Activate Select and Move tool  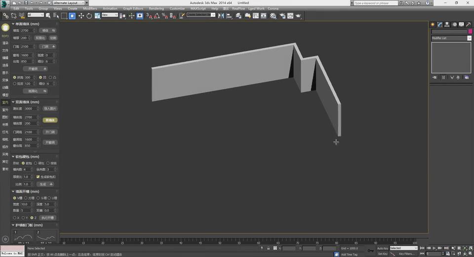click(x=81, y=16)
